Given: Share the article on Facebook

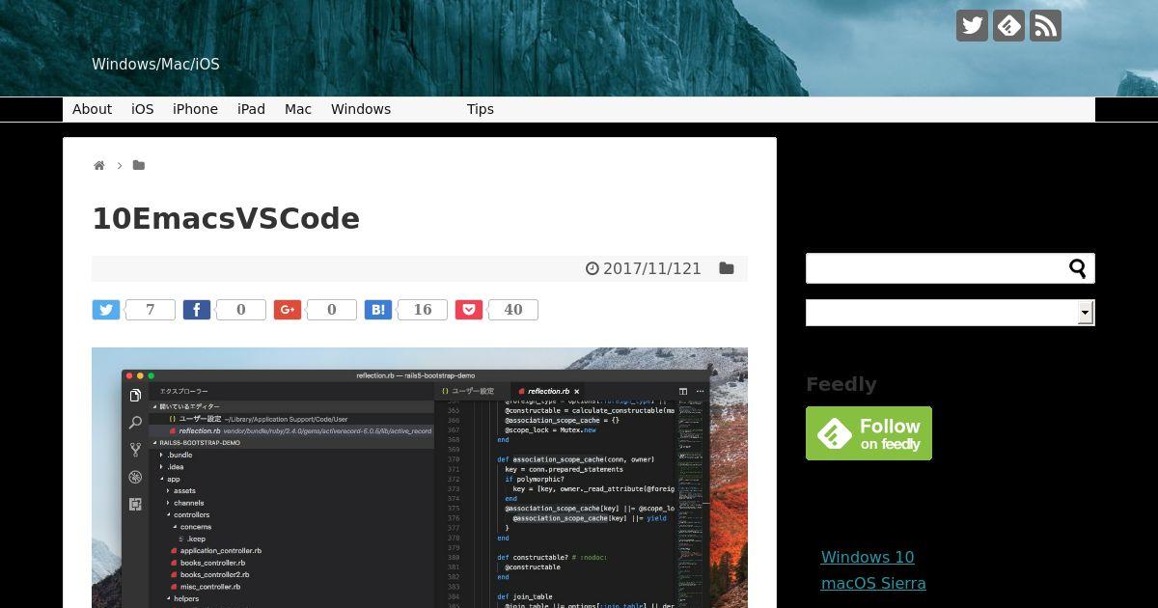Looking at the screenshot, I should pyautogui.click(x=197, y=310).
